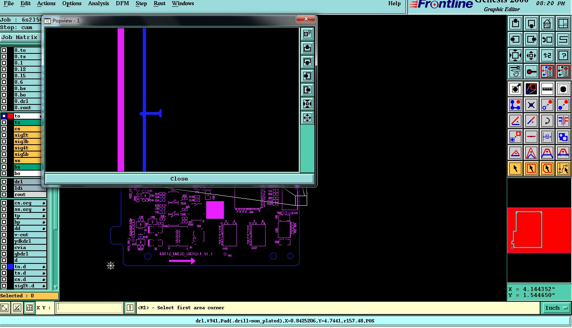Click pan up icon in Popview toolbar
572x328 pixels.
307,48
